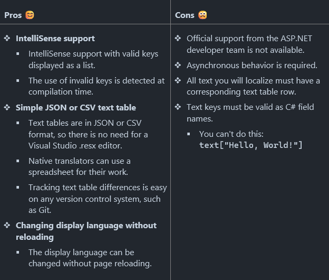Click the frowning emoji beside Cons
Screen dimensions: 329x280
pyautogui.click(x=202, y=15)
